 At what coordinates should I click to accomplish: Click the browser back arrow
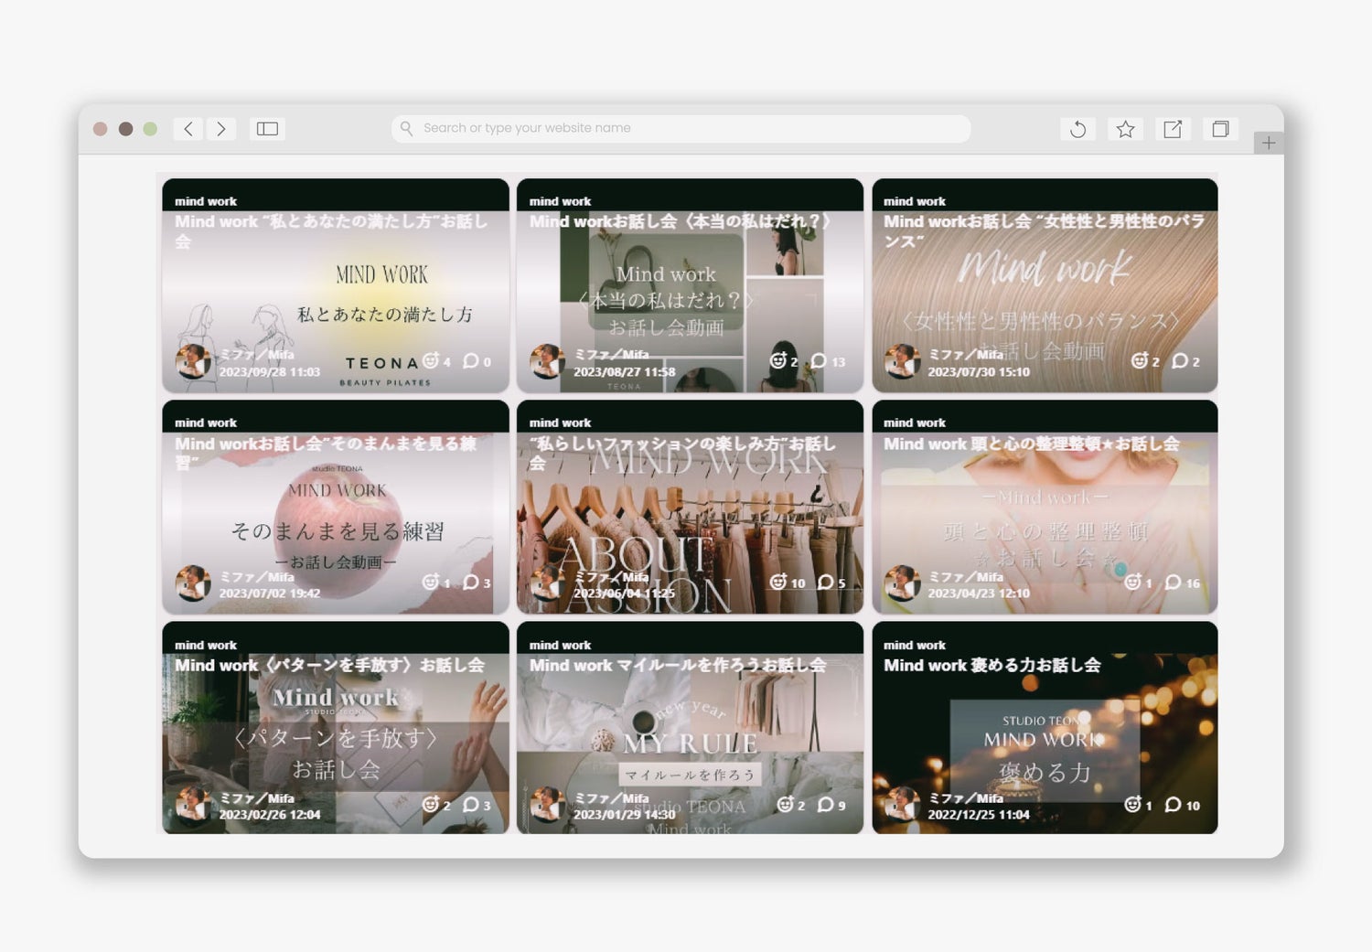click(188, 129)
